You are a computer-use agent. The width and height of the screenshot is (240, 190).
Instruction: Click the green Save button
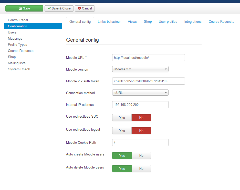(x=24, y=8)
